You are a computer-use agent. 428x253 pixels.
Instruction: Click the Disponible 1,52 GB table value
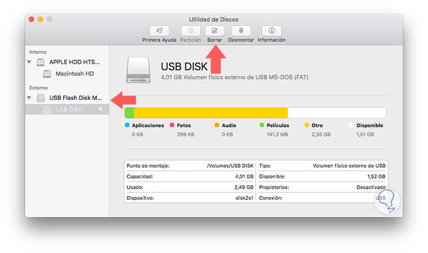pos(376,176)
